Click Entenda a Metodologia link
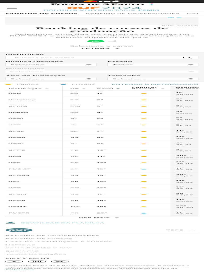Screen dimensions: 204x272 coord(155,84)
